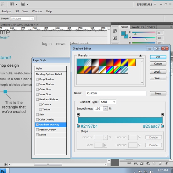Open the Smoothness value slider arrow
This screenshot has height=173, width=173.
pos(105,109)
